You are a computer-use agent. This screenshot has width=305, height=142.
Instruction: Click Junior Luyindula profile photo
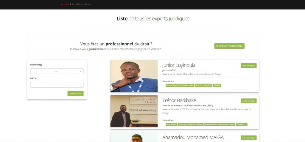(x=134, y=76)
